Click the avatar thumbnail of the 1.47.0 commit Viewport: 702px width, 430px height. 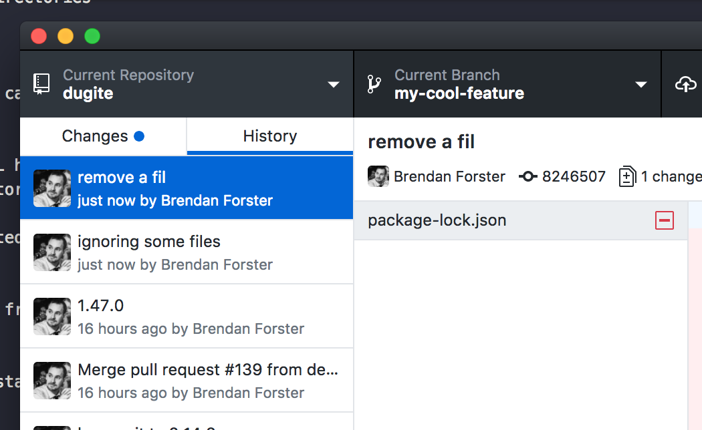point(52,316)
